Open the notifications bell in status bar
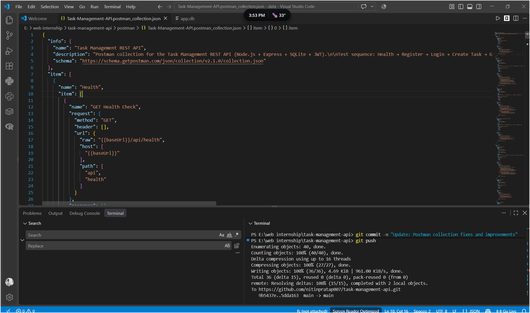The image size is (530, 313). 524,311
